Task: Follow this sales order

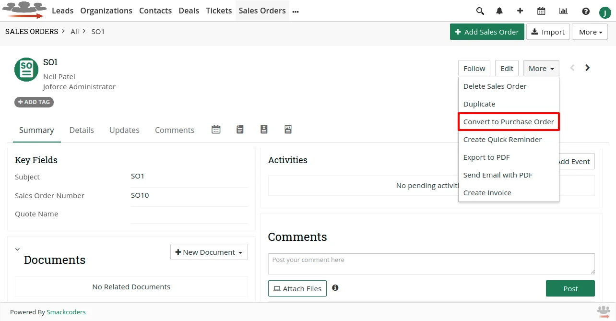Action: [x=474, y=68]
